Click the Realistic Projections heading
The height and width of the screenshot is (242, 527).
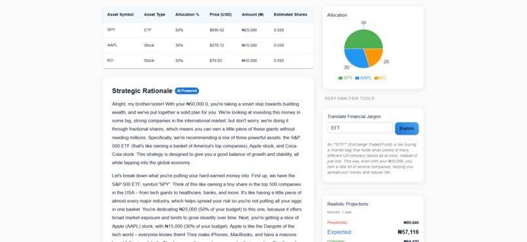click(348, 204)
